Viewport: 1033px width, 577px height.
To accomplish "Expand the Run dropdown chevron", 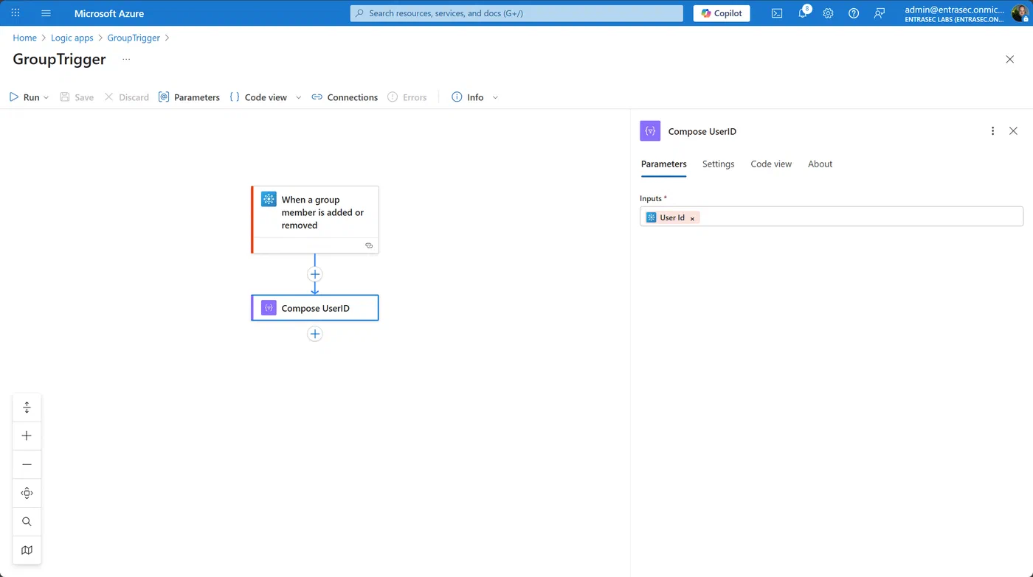I will pyautogui.click(x=46, y=97).
